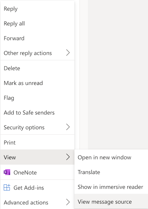Select Show in immersive reader
The image size is (148, 209).
click(111, 187)
